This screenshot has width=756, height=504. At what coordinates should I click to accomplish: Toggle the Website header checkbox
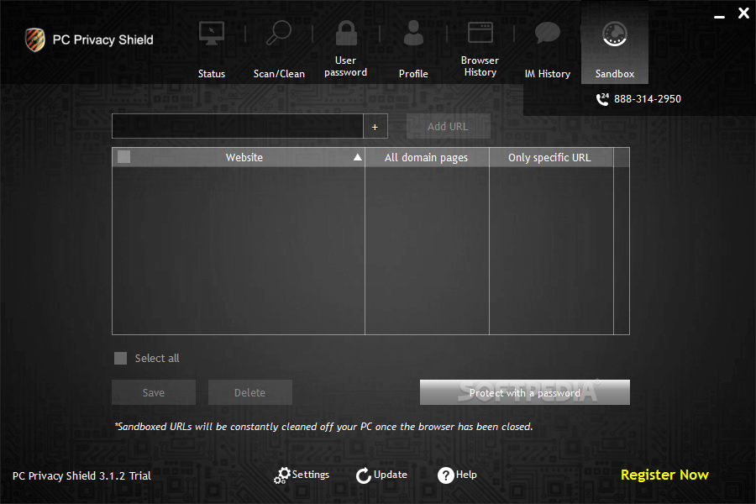coord(124,157)
